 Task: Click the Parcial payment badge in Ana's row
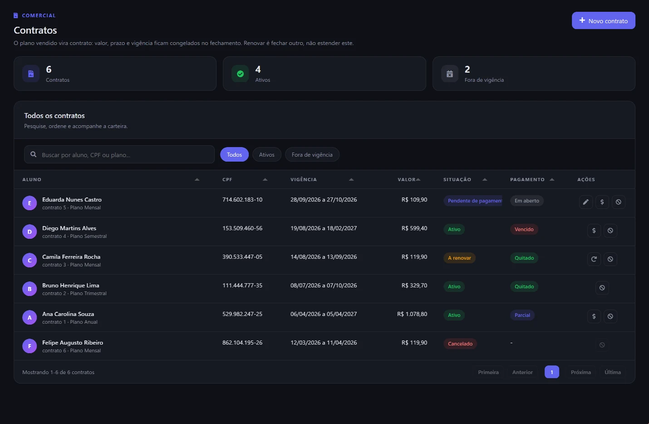(522, 315)
